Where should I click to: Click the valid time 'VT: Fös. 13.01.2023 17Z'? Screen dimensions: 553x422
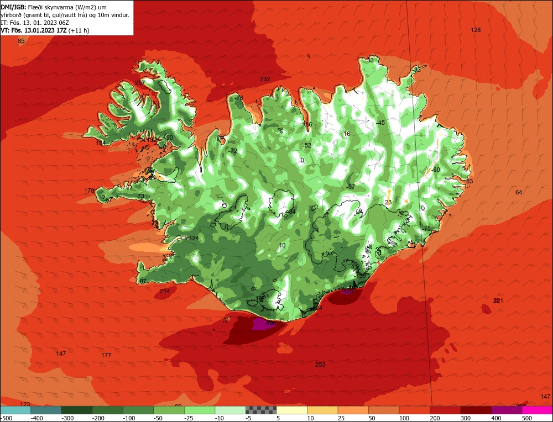pos(34,30)
